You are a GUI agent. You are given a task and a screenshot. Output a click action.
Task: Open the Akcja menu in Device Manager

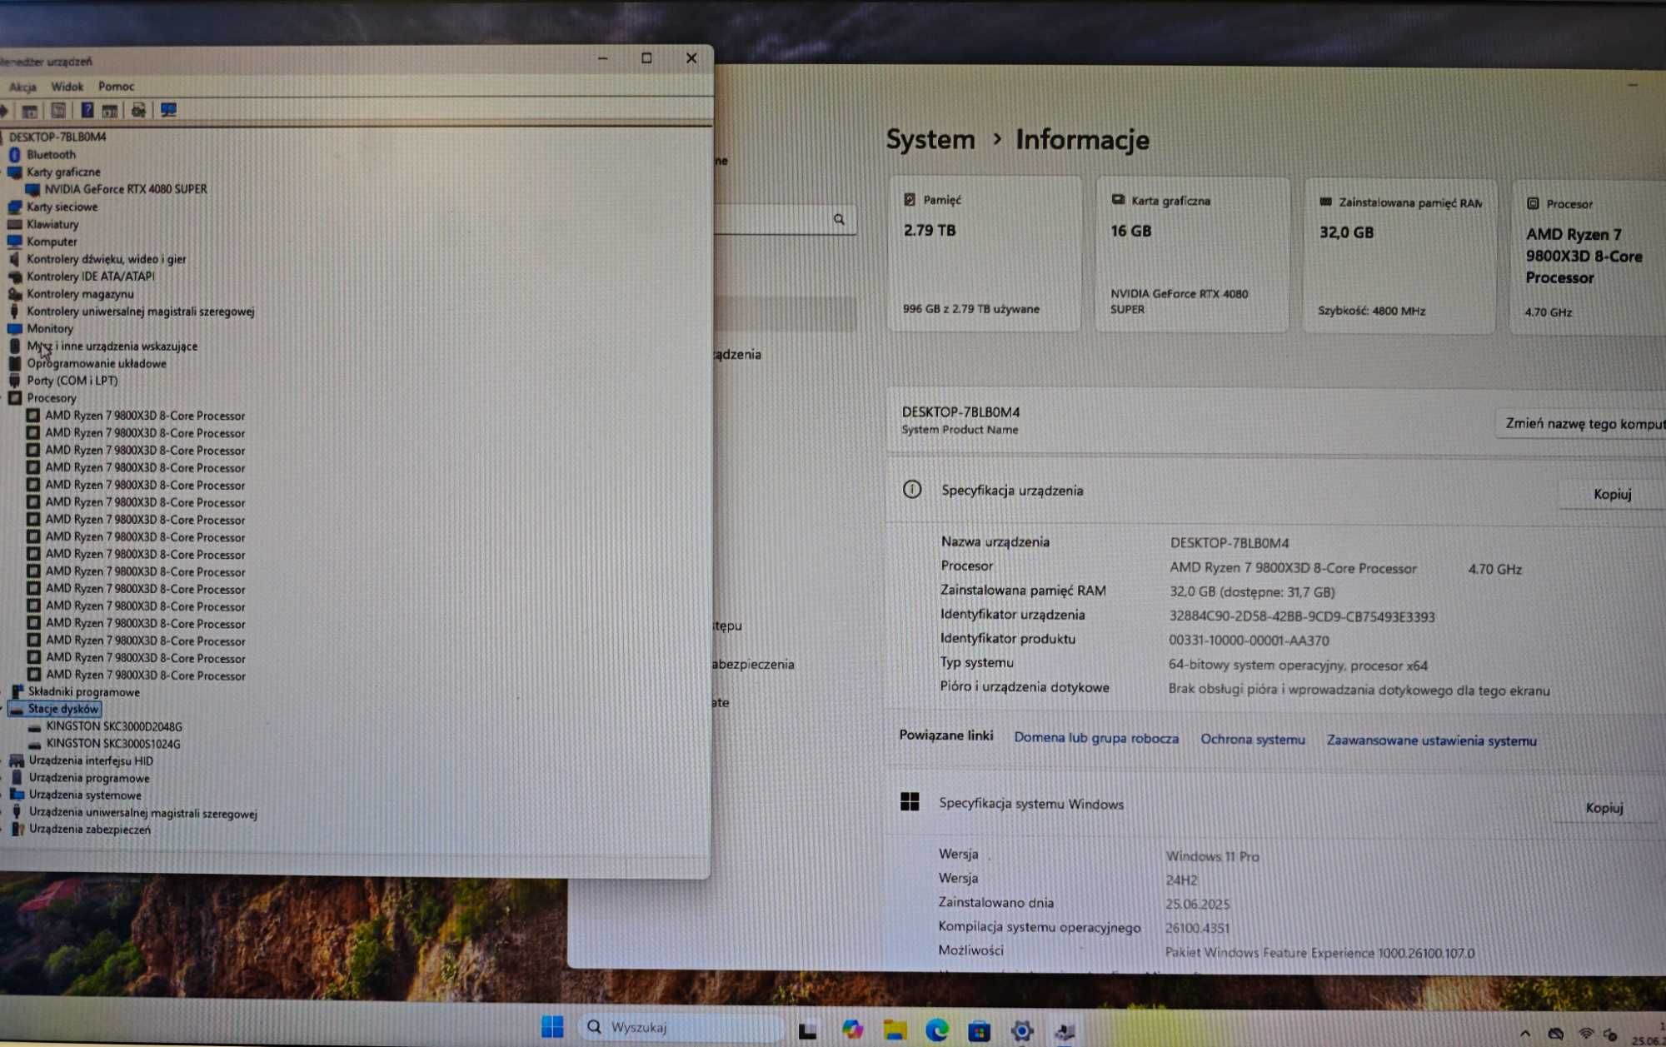22,87
